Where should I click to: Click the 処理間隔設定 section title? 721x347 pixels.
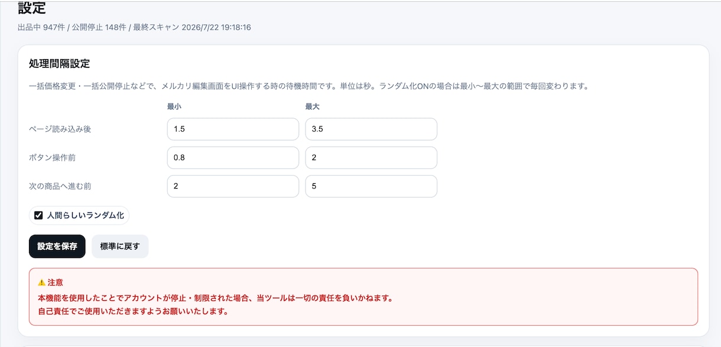59,63
